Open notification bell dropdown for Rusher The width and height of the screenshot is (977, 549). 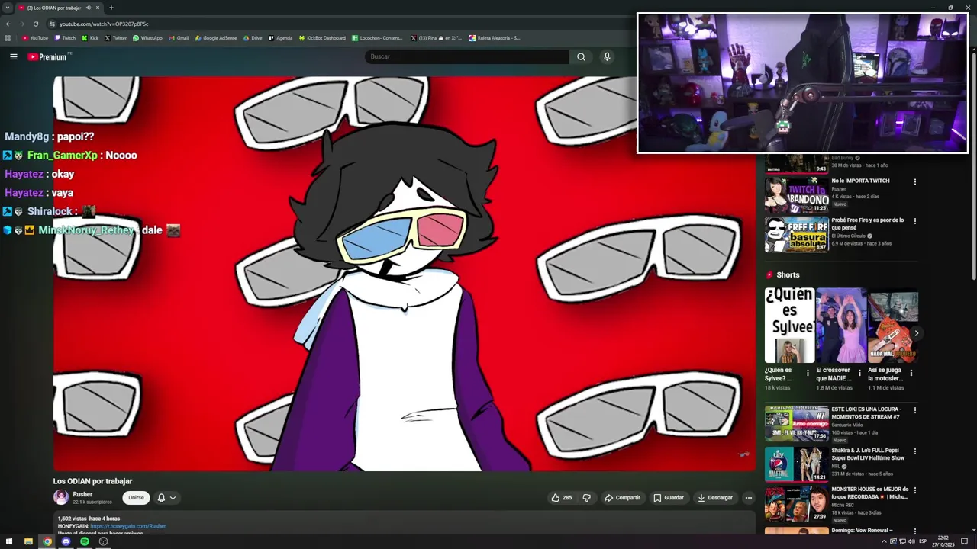[x=166, y=498]
